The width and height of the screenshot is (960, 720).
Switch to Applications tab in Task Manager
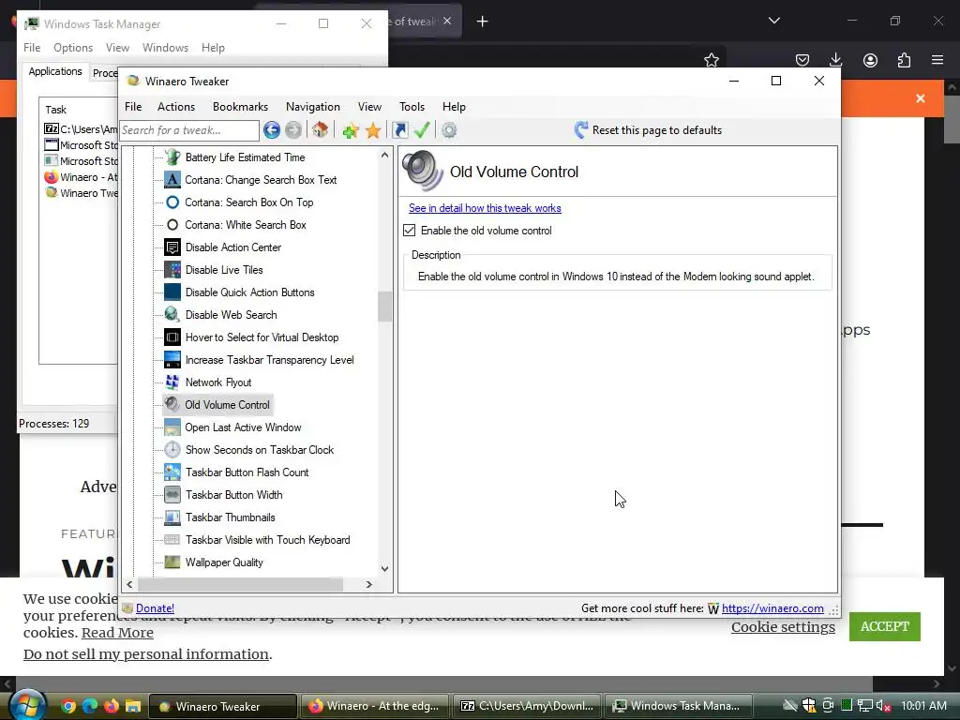tap(55, 71)
